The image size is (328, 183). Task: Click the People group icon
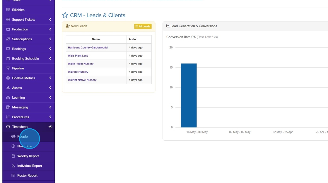point(13,136)
